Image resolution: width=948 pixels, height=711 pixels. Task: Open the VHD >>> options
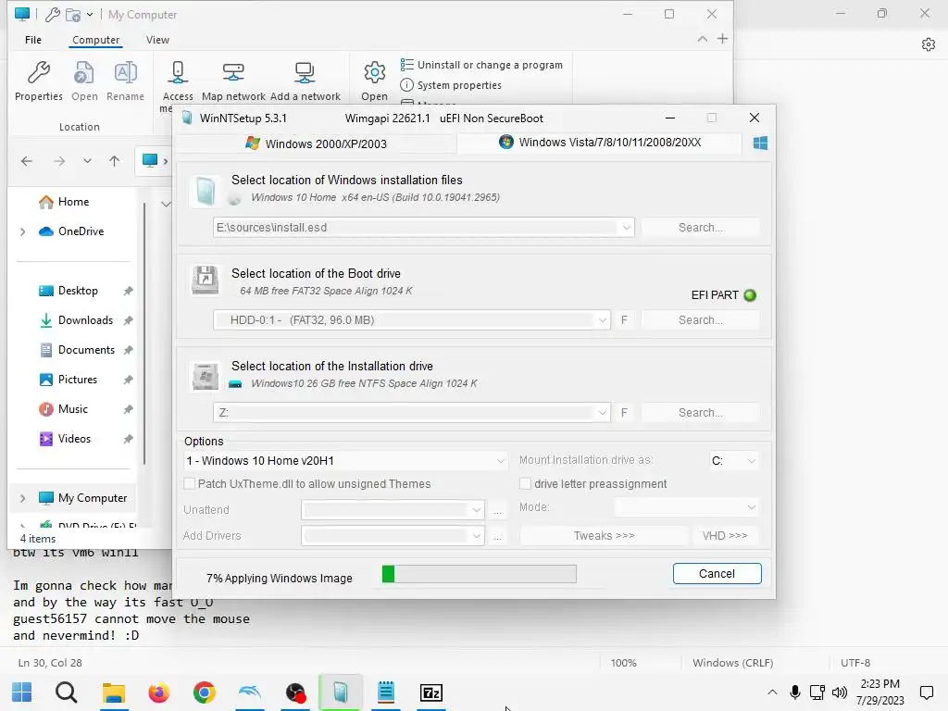[725, 536]
